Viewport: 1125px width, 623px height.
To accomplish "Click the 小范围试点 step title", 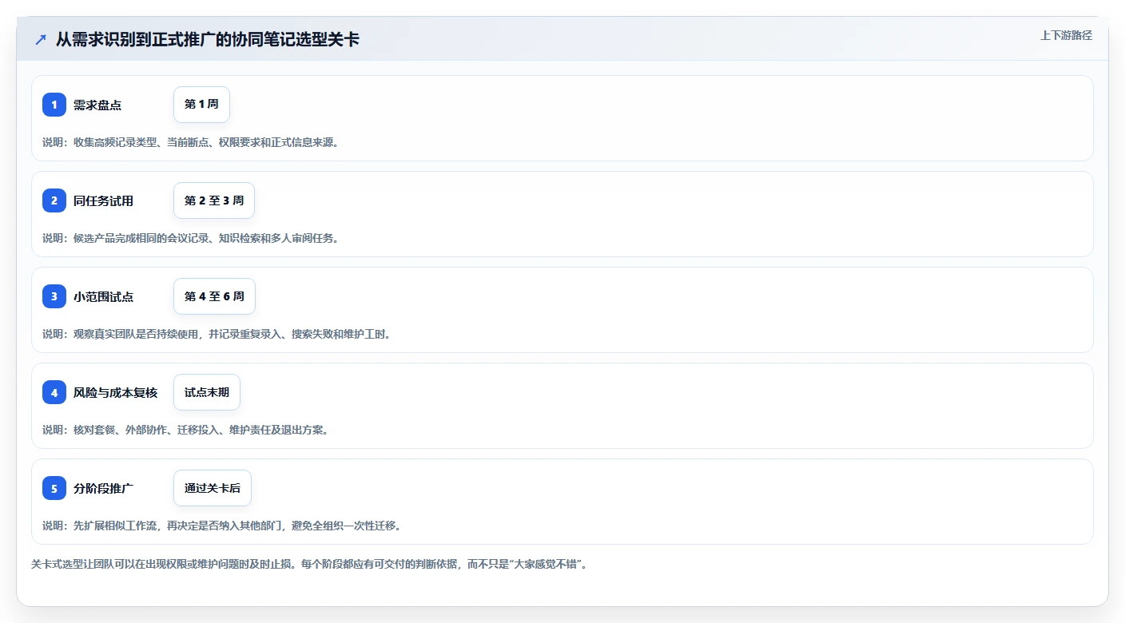I will coord(103,297).
